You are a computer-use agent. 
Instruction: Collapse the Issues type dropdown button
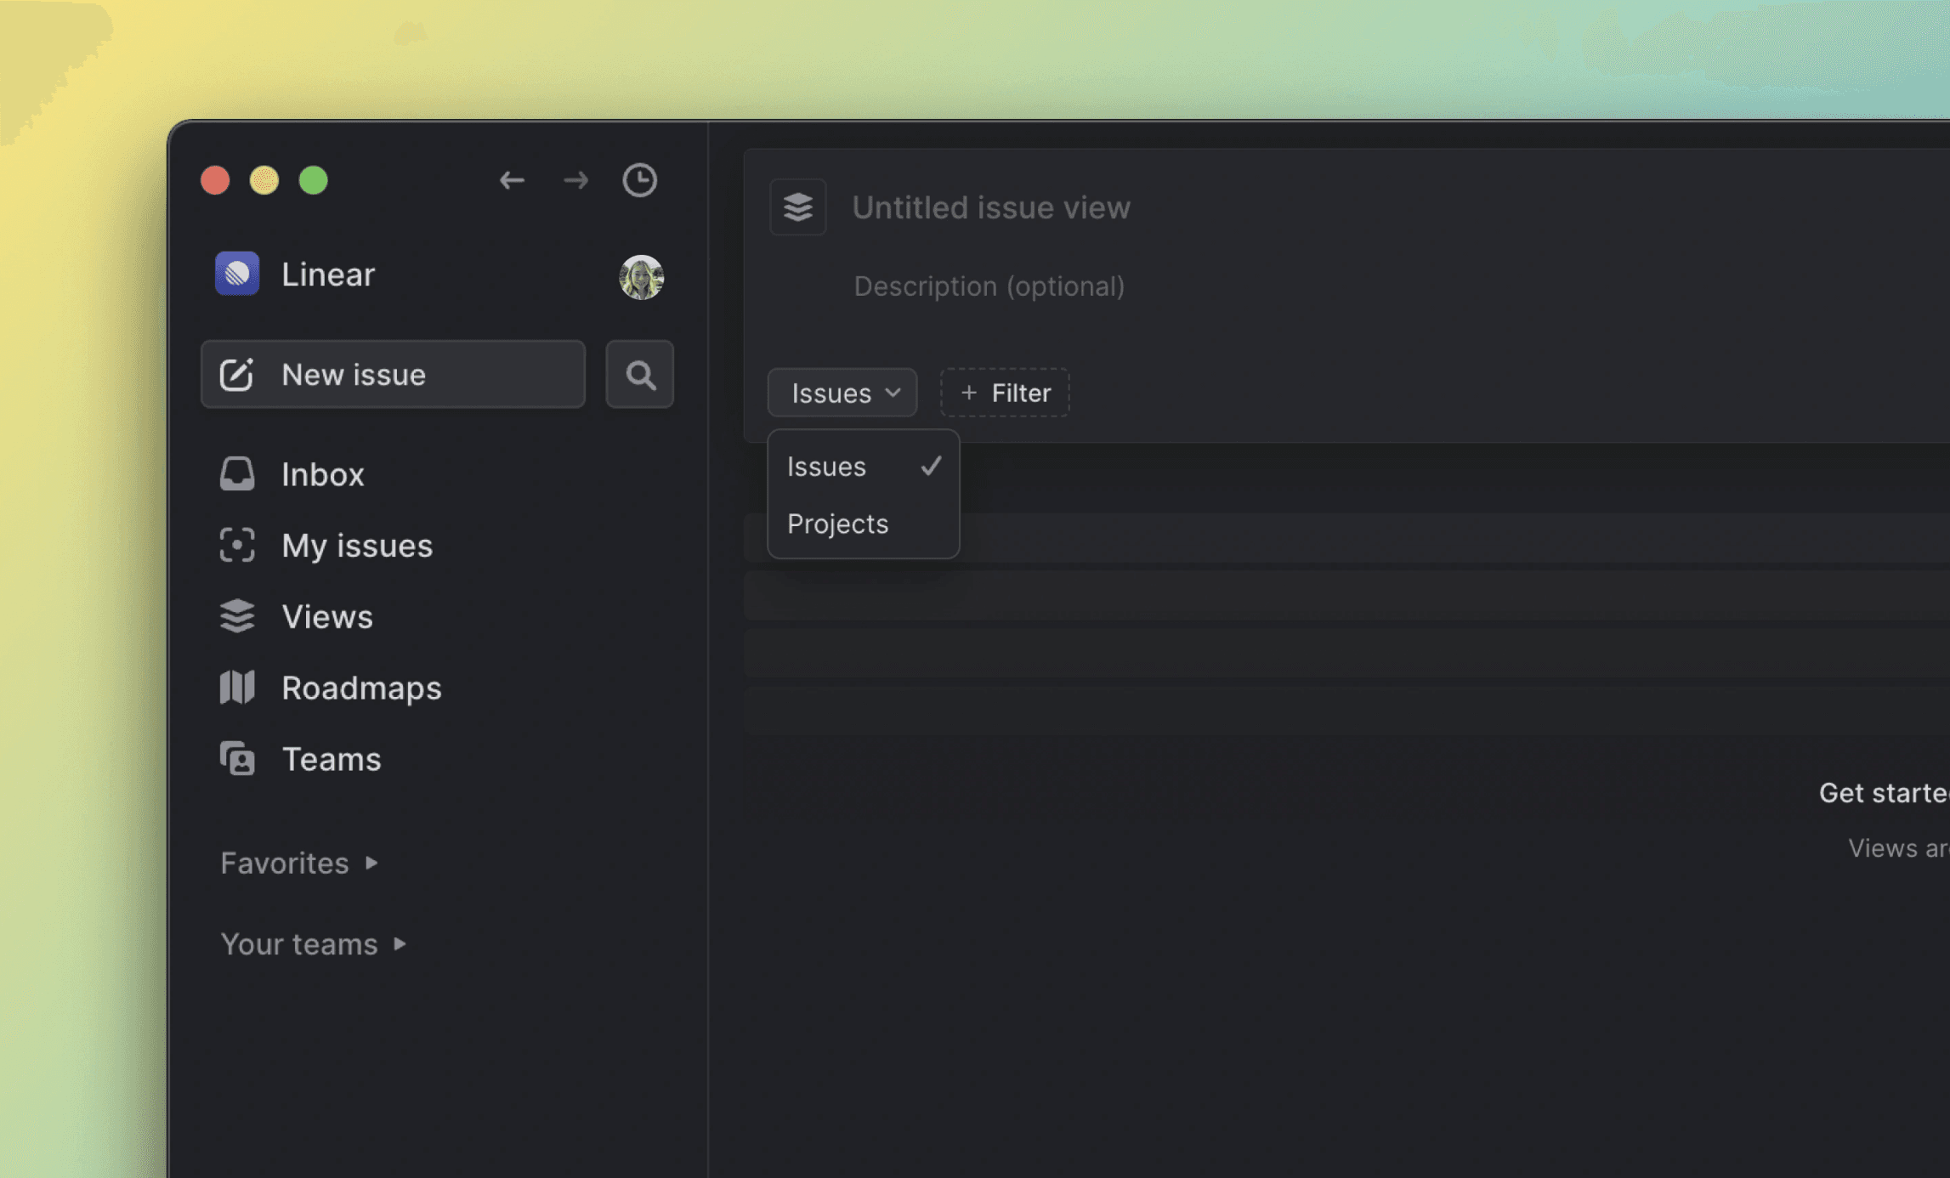point(842,393)
